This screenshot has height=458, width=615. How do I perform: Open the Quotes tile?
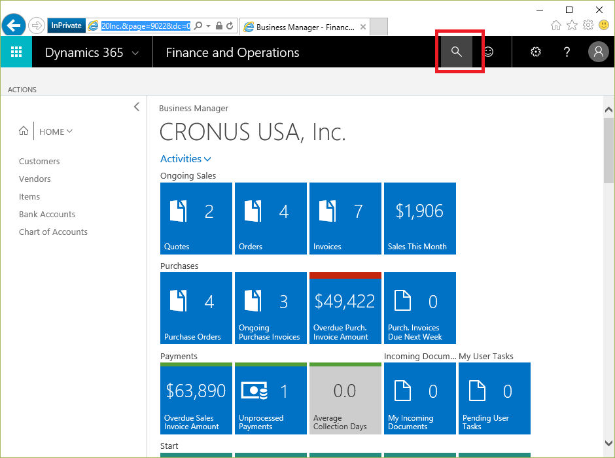point(196,219)
